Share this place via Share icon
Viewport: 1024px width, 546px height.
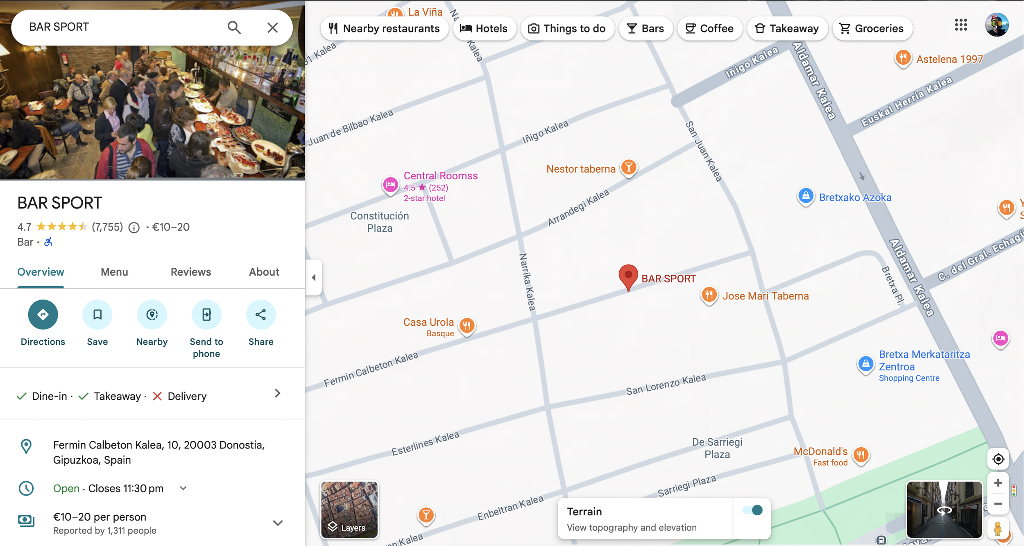[261, 315]
